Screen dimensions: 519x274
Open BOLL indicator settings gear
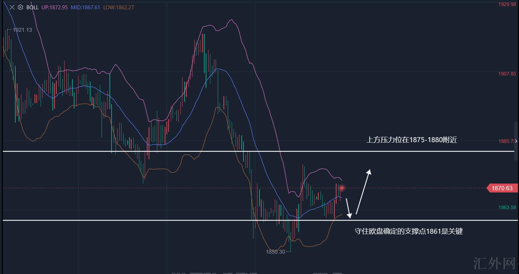tap(20, 7)
